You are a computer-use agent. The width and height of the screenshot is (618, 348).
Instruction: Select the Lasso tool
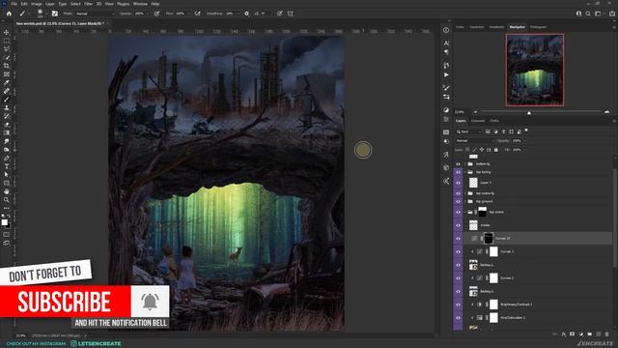7,49
